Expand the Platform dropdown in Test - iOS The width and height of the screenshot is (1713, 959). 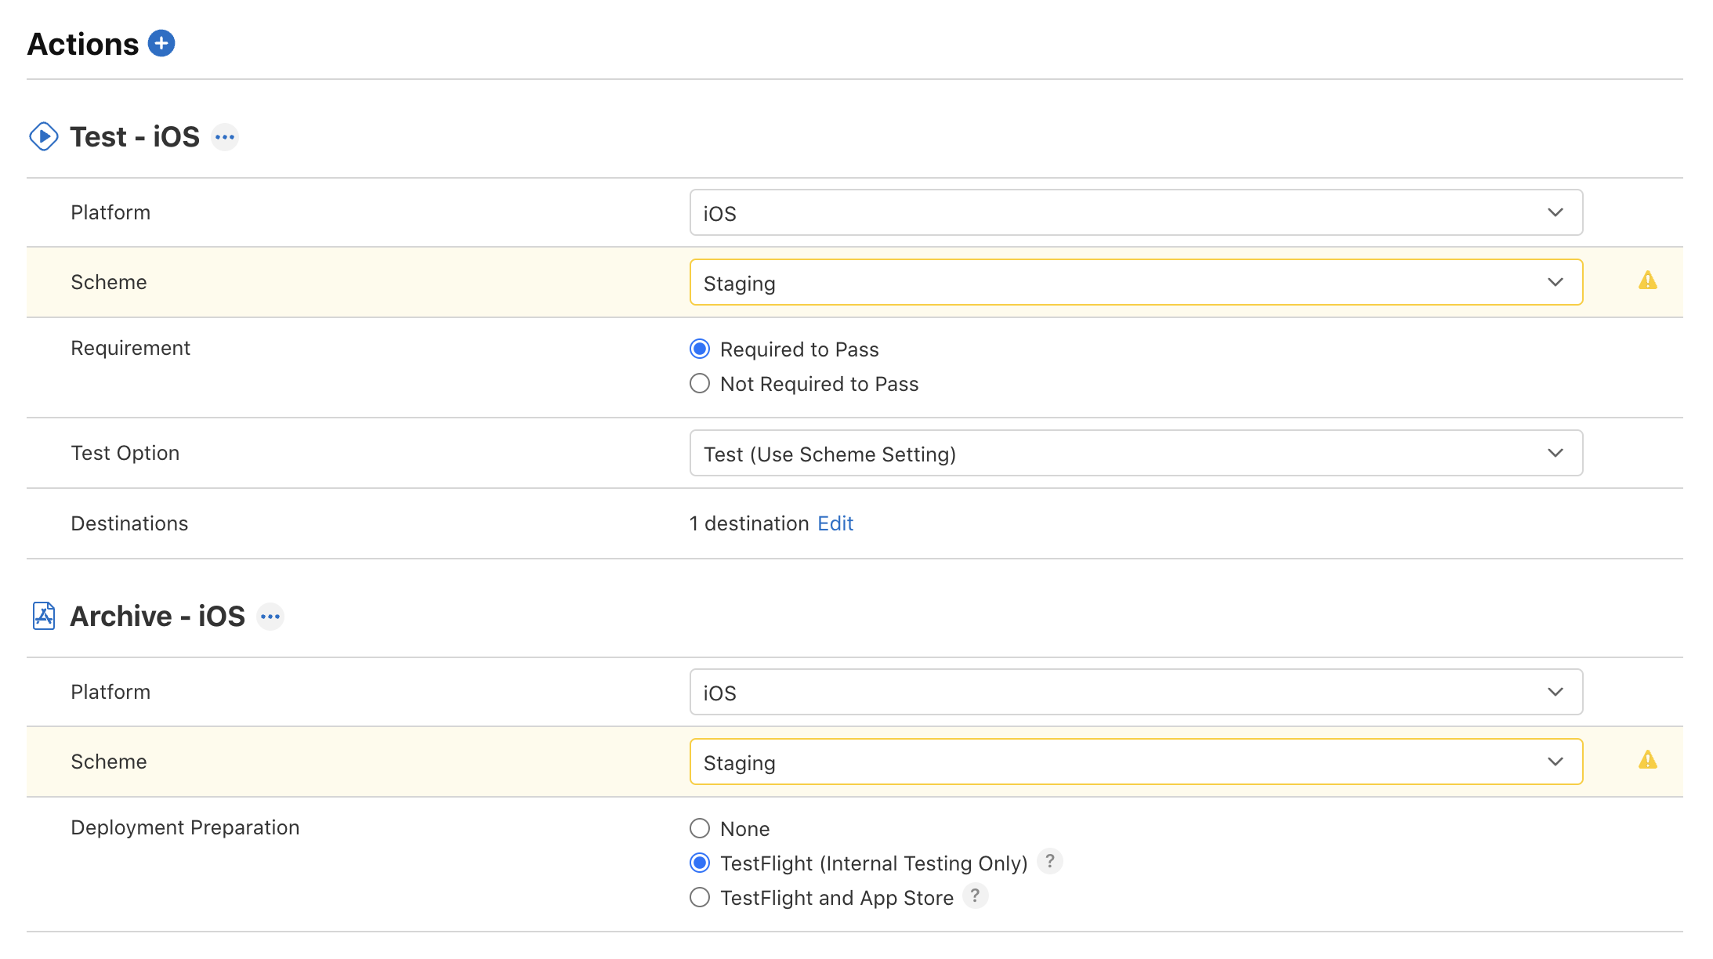[1556, 212]
